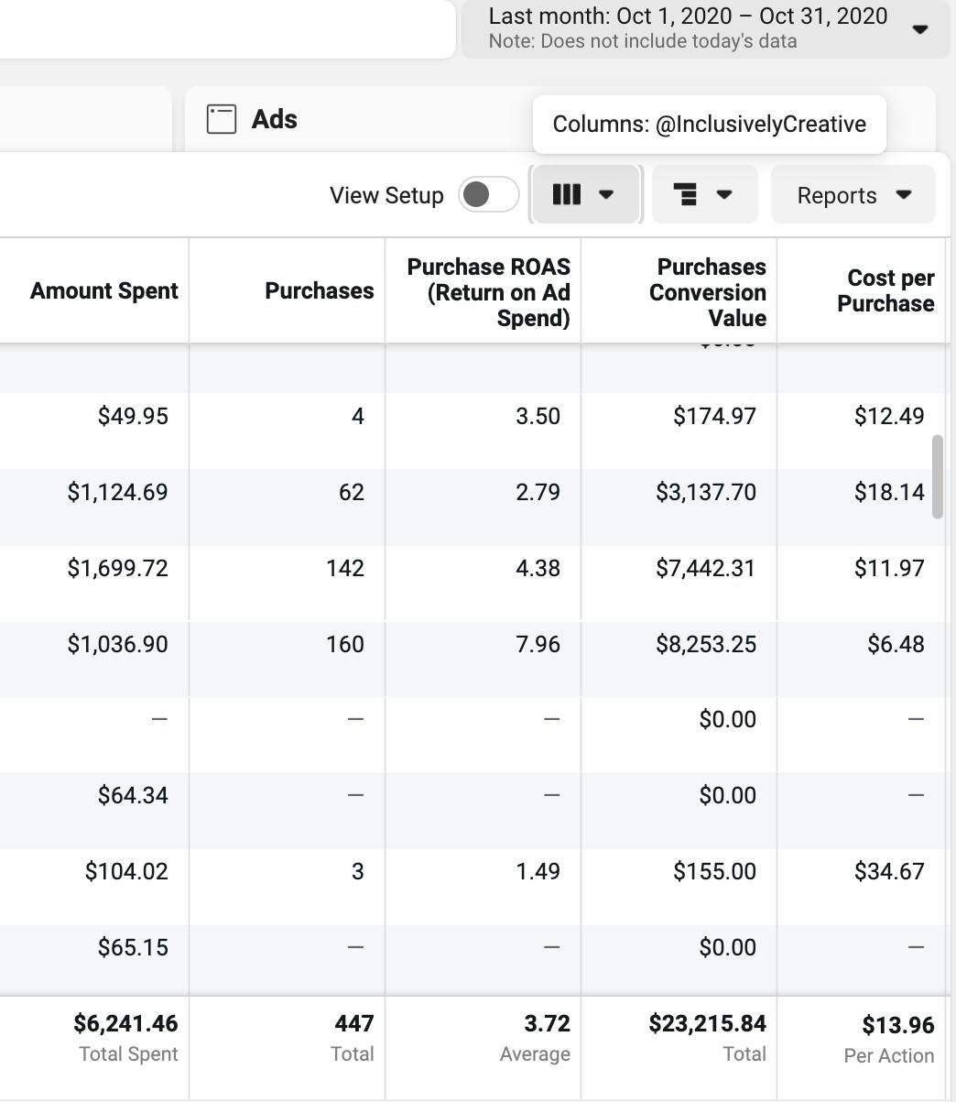The height and width of the screenshot is (1102, 956).
Task: Select the $1,699.72 amount spent cell
Action: (117, 568)
